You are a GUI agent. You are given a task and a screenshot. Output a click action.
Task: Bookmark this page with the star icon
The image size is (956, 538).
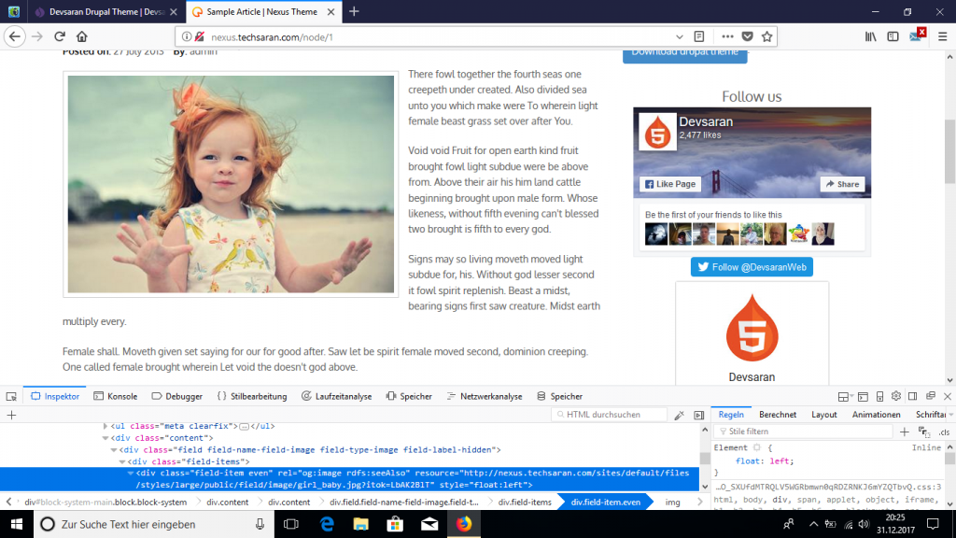pyautogui.click(x=766, y=36)
